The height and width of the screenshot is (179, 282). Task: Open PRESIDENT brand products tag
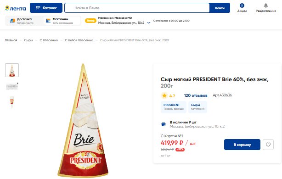(173, 107)
